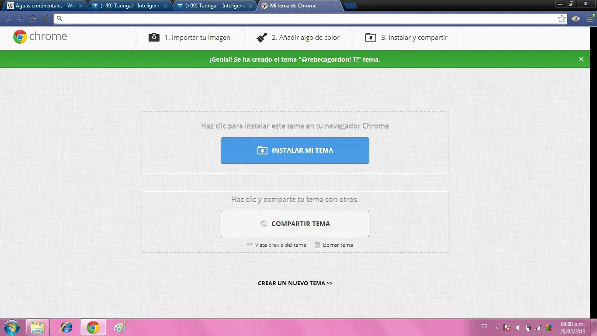
Task: Click the install icon beside "Instalar y compartir"
Action: 371,37
